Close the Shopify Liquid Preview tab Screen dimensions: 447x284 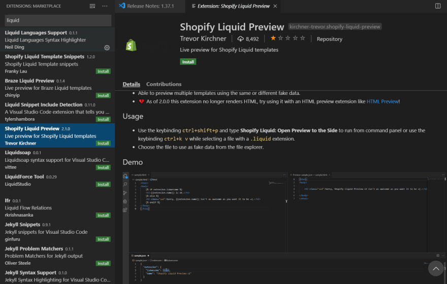275,6
